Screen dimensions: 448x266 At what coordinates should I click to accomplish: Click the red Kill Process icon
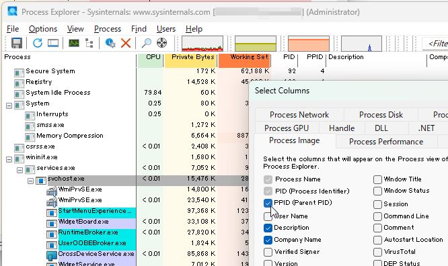(126, 43)
